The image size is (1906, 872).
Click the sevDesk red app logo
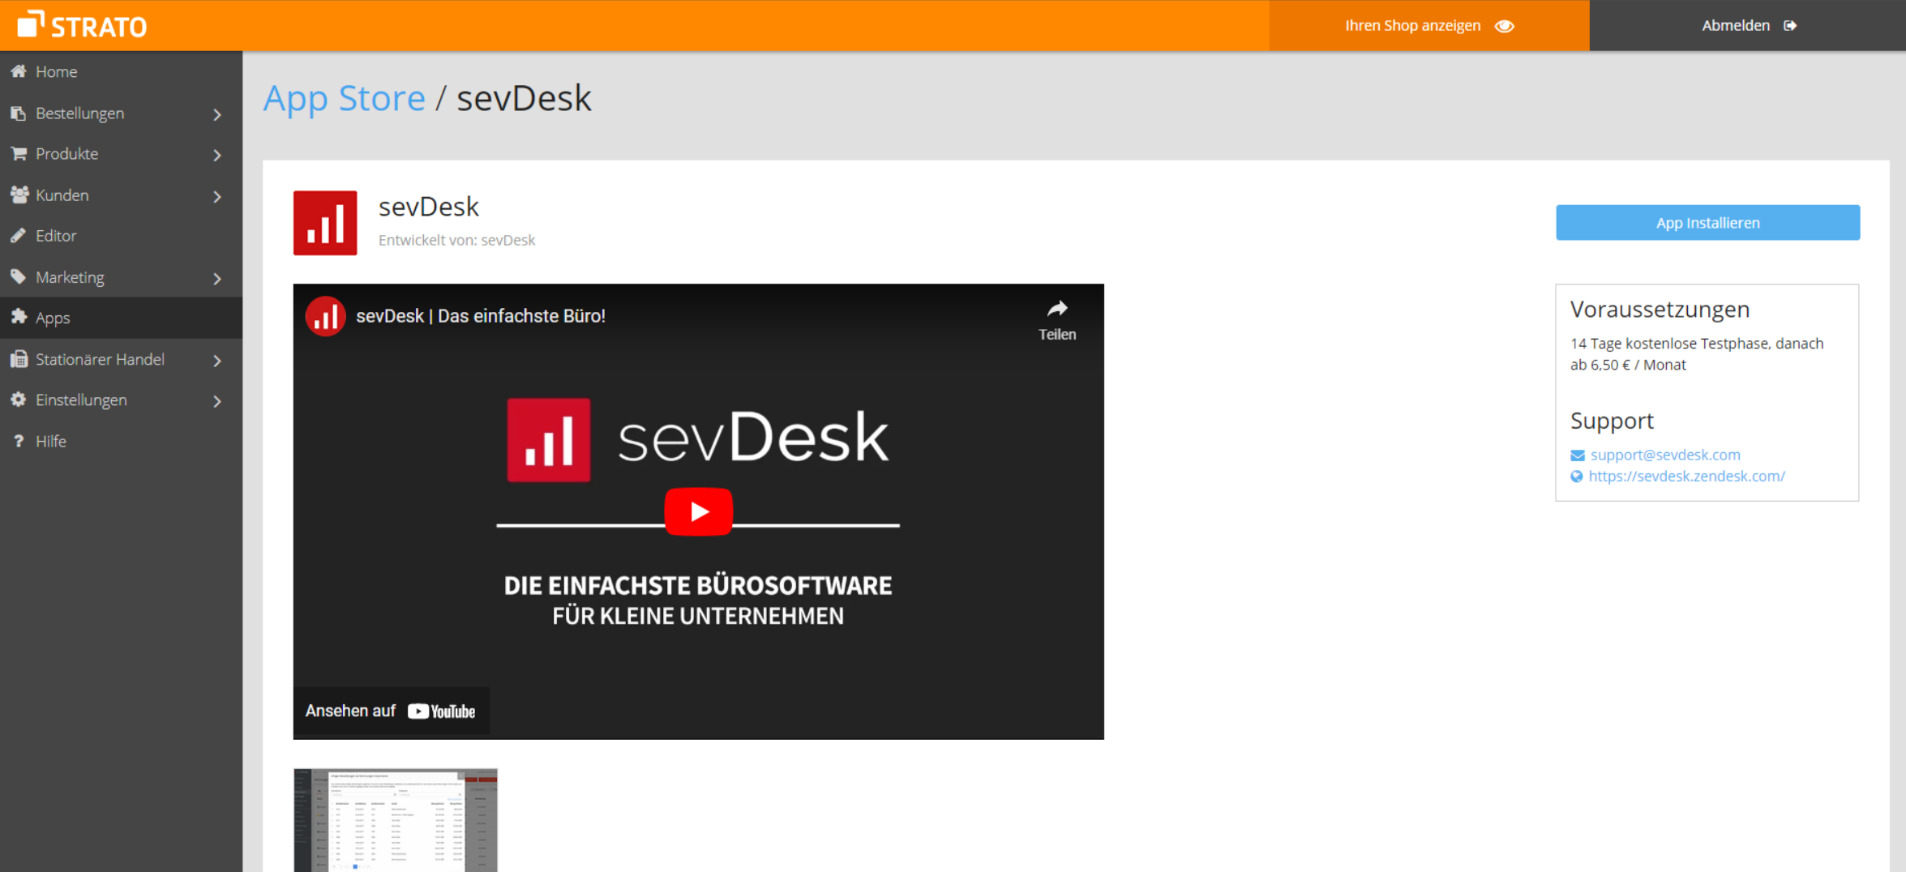click(x=325, y=223)
